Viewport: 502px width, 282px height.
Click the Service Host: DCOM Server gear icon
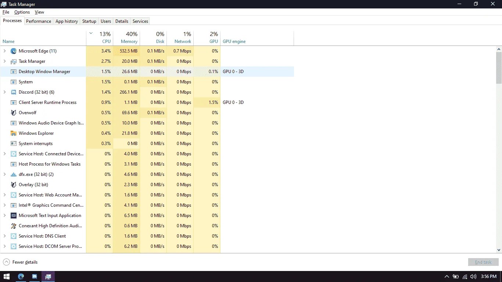point(14,246)
